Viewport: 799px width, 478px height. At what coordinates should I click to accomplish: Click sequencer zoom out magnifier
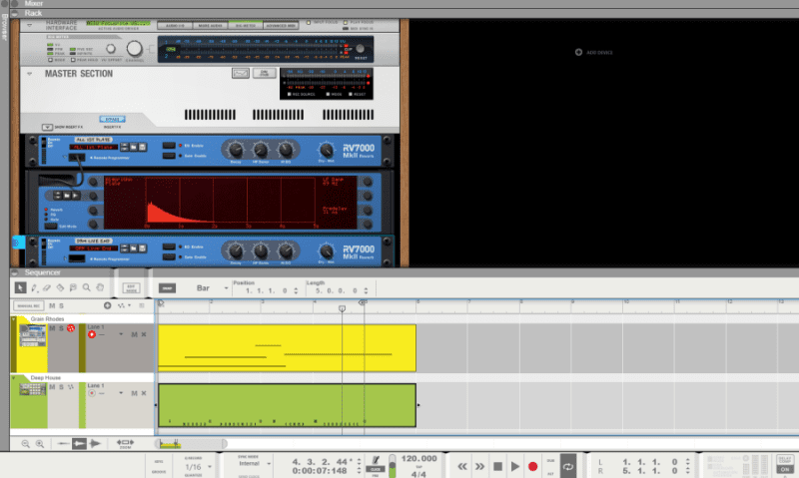click(26, 444)
